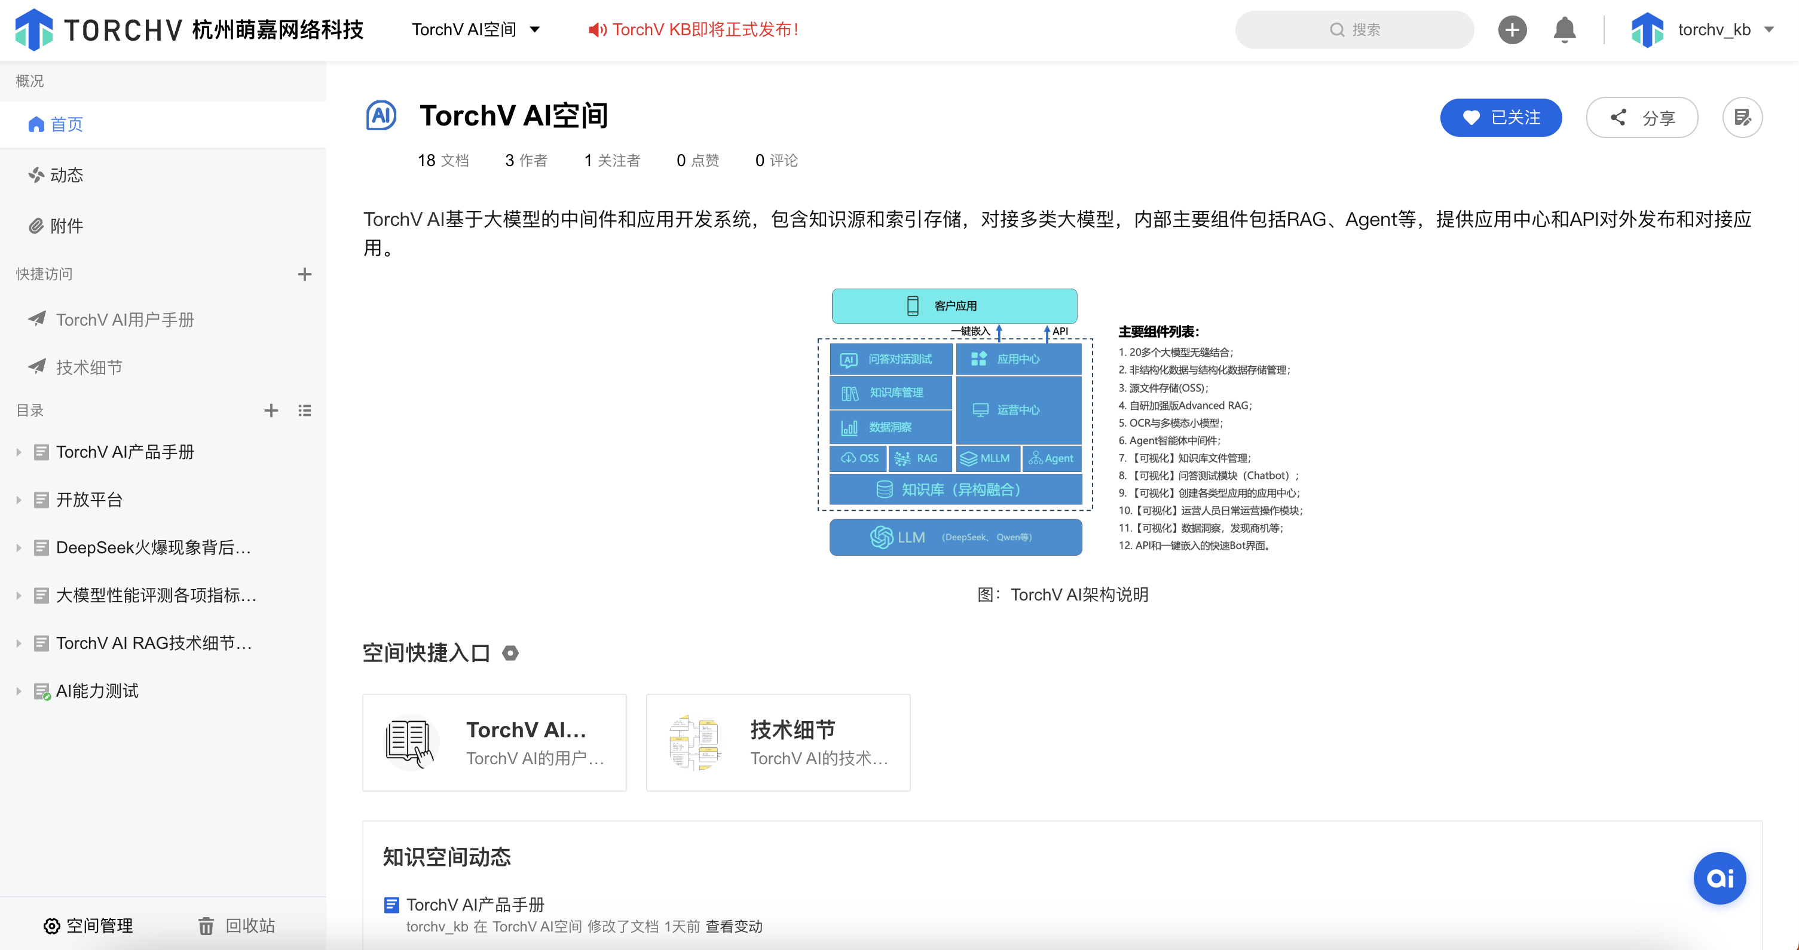The image size is (1799, 950).
Task: Click 查看变动 in the activity feed
Action: click(x=733, y=926)
